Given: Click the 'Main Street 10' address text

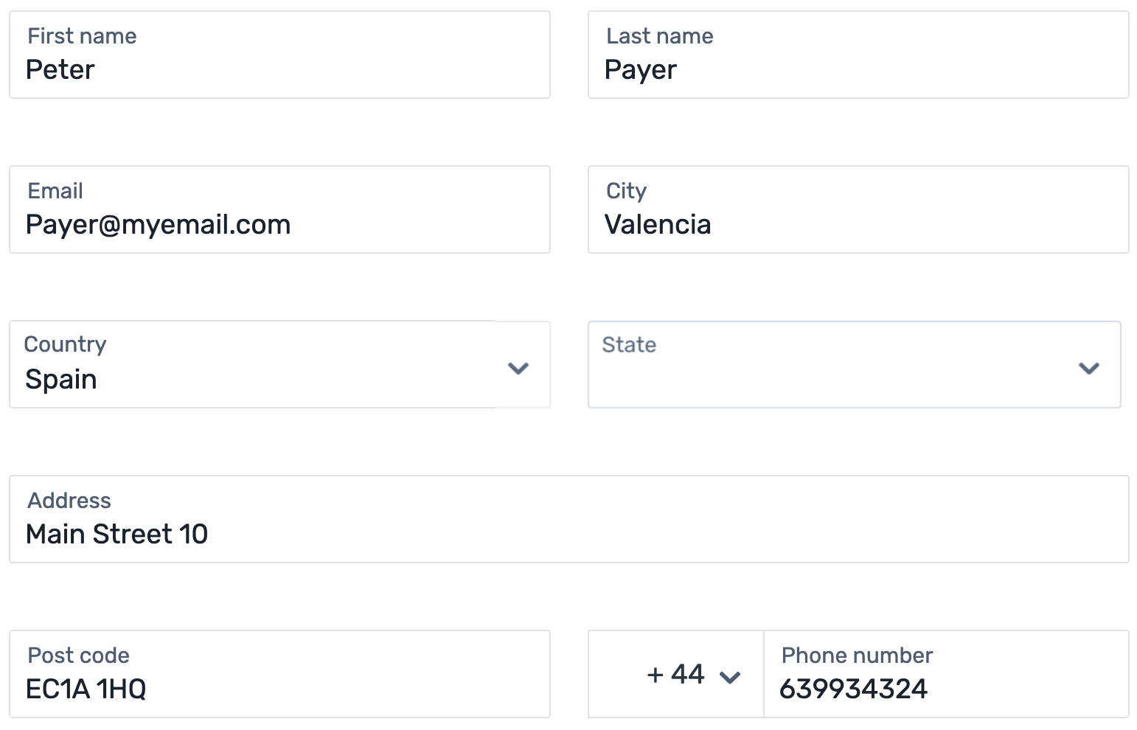Looking at the screenshot, I should click(x=117, y=535).
